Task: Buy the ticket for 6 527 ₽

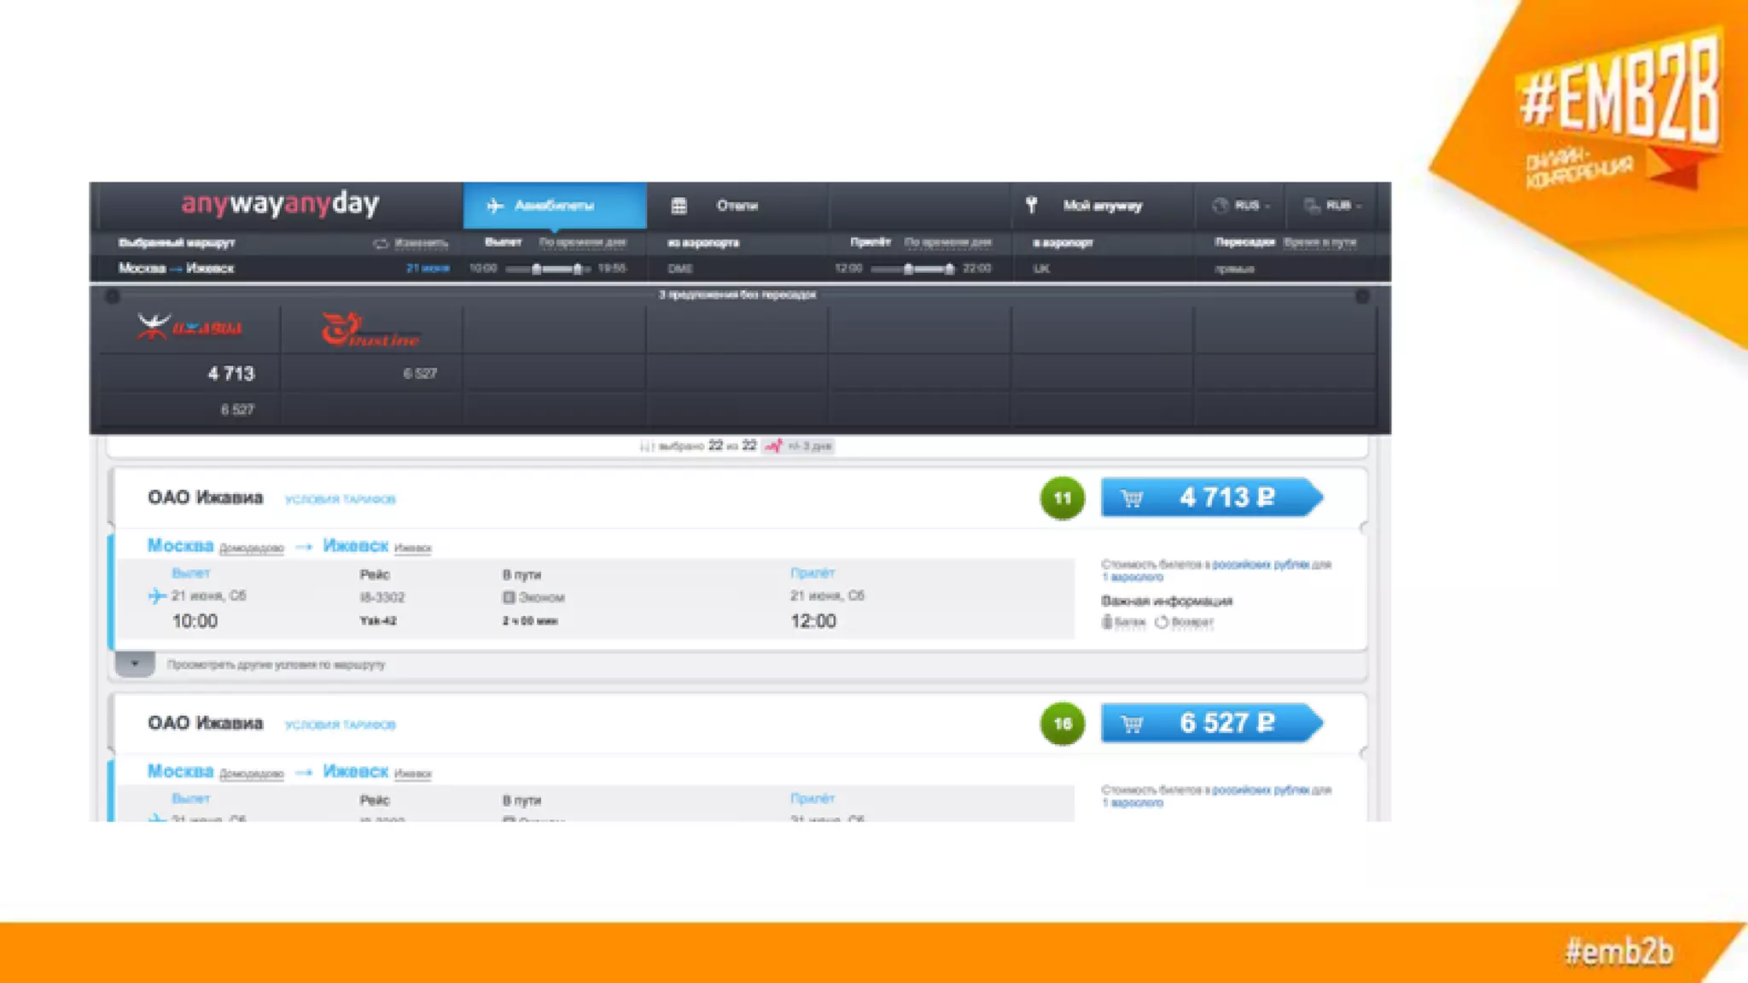Action: point(1210,724)
